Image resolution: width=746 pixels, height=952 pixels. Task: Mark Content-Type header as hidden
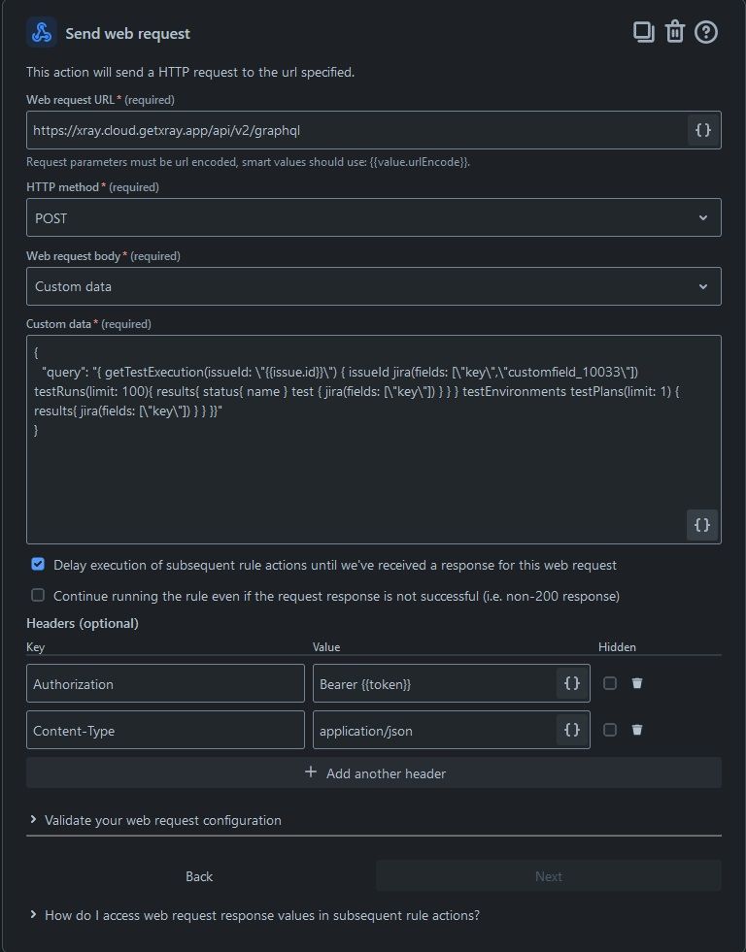[x=610, y=730]
